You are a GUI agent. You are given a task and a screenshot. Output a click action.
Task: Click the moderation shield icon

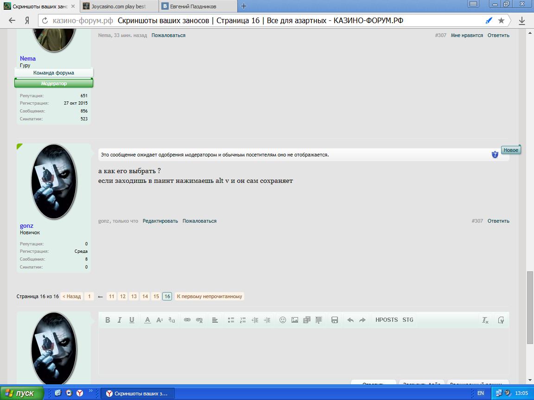click(495, 155)
